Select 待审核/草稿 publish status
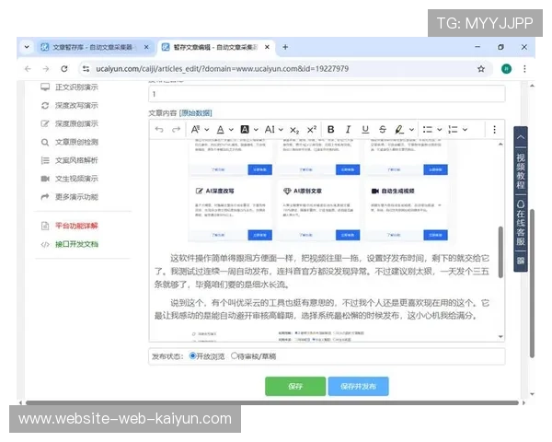552x442 pixels. pyautogui.click(x=234, y=356)
